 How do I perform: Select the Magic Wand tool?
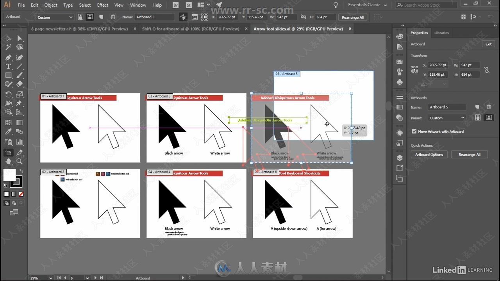click(8, 47)
